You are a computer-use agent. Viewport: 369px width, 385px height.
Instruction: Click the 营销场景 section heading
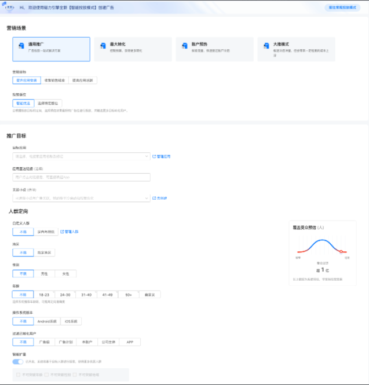[16, 28]
